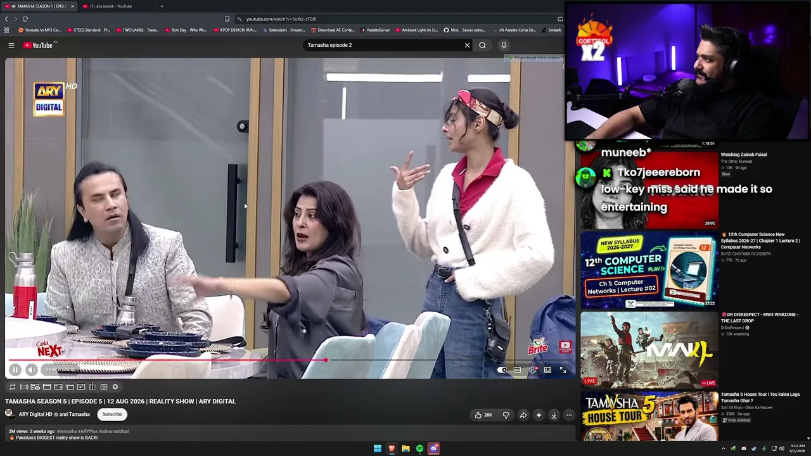Open extension options gear below the player

click(x=115, y=387)
